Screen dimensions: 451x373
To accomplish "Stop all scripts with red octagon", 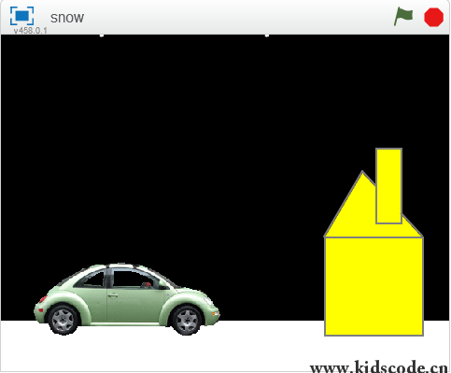I will [x=433, y=17].
